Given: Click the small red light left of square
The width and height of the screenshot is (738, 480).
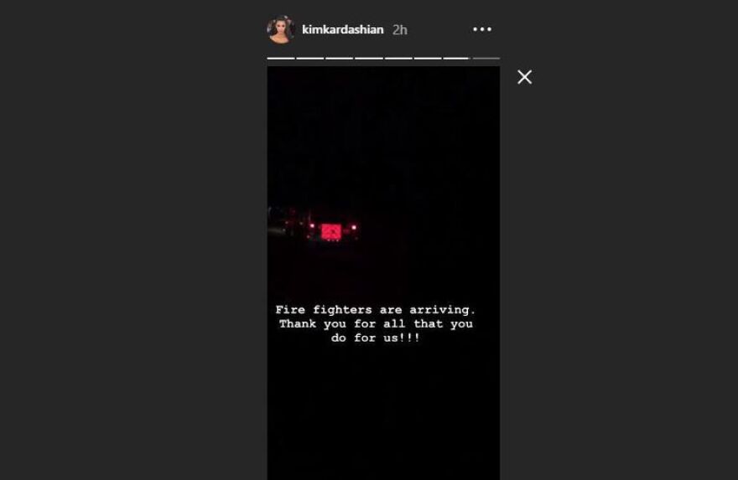Looking at the screenshot, I should coord(312,227).
